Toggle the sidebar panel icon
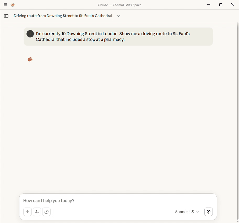Viewport: 239px width, 223px height. 6,16
